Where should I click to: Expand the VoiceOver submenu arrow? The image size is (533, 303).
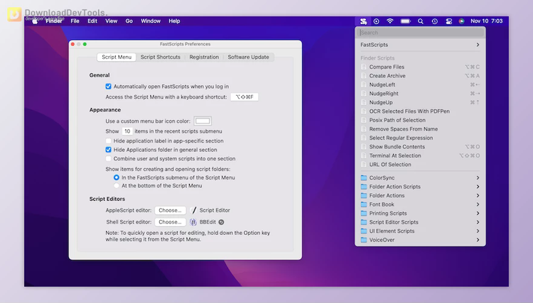click(478, 240)
